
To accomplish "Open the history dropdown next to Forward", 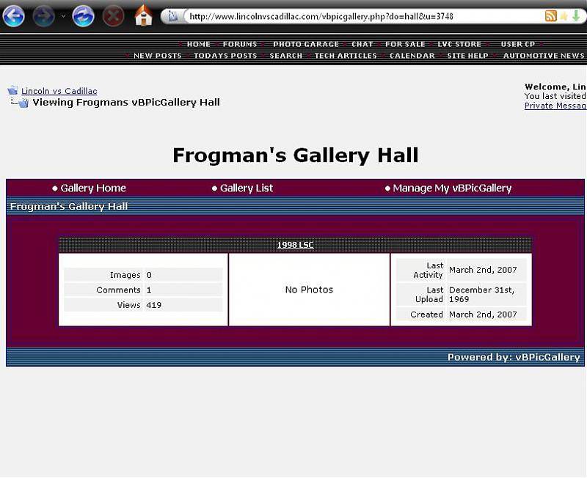I will [x=63, y=16].
